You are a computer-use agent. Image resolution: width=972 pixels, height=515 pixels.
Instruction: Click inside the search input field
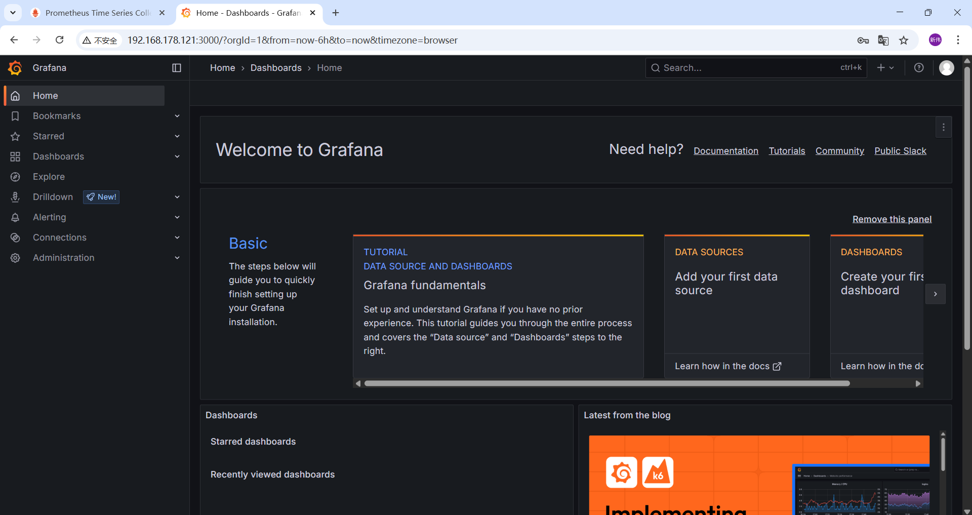click(734, 67)
